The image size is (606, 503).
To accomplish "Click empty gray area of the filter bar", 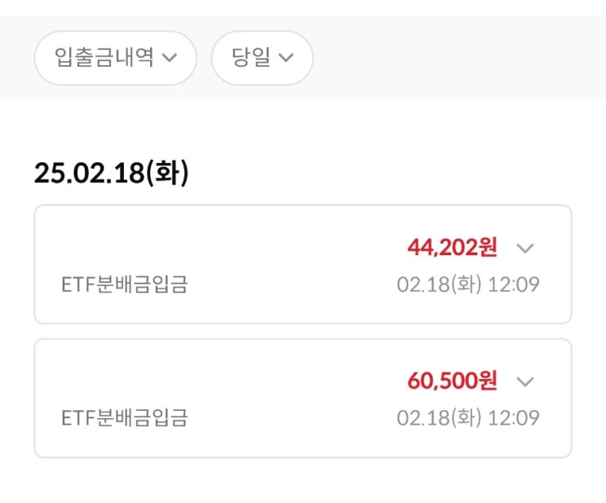I will (457, 58).
